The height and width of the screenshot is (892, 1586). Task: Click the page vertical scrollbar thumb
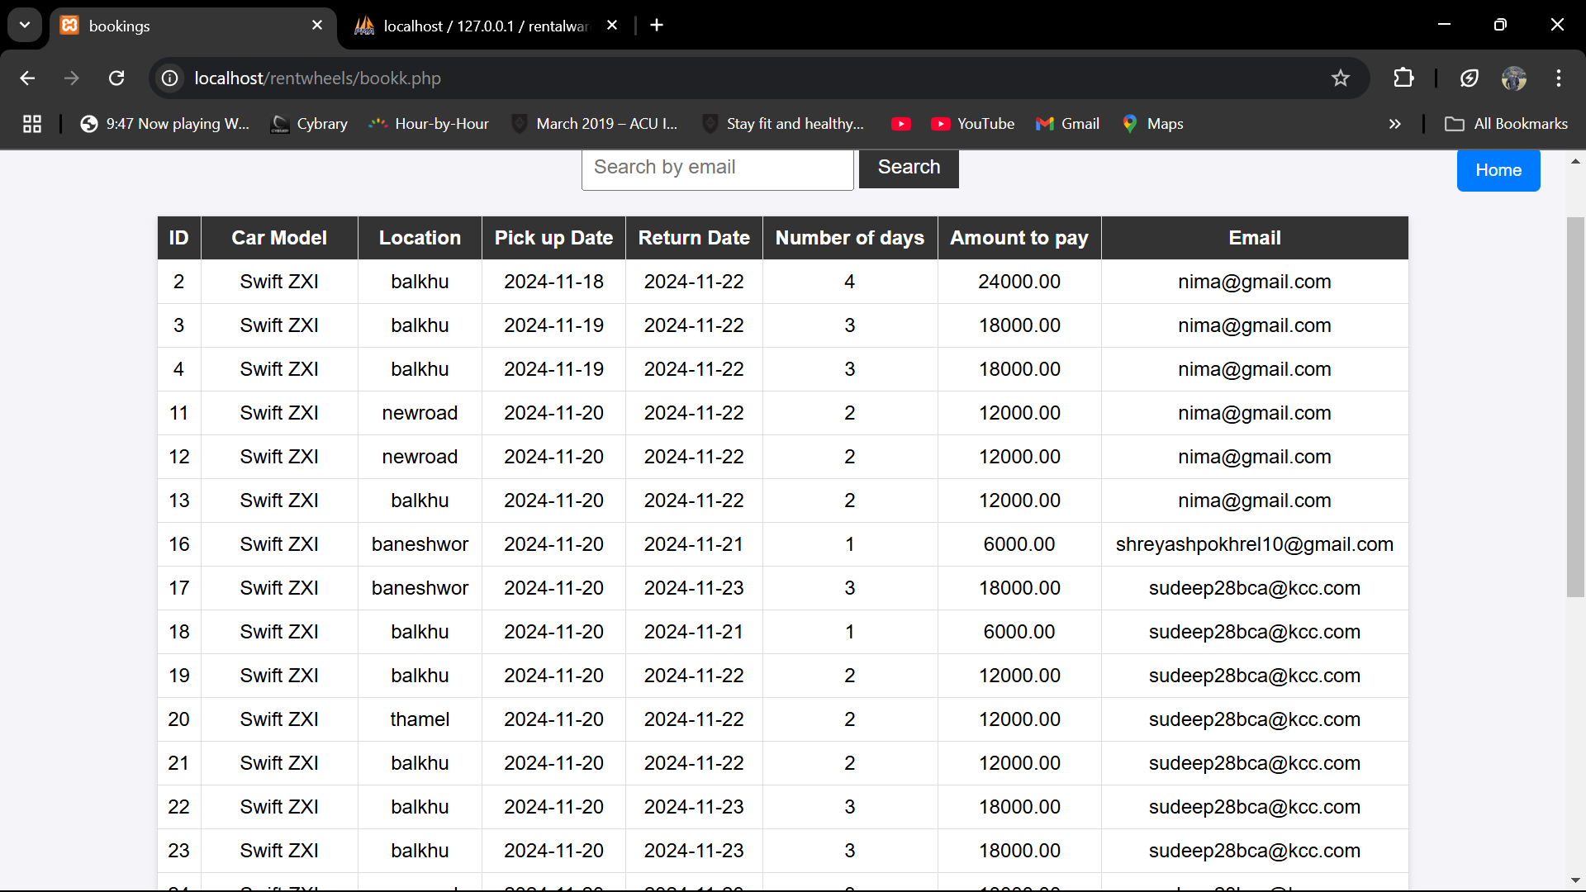(x=1575, y=406)
